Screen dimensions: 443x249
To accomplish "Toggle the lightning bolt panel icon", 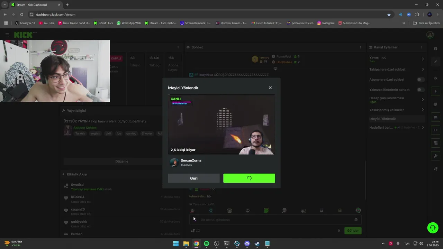I will (x=436, y=91).
